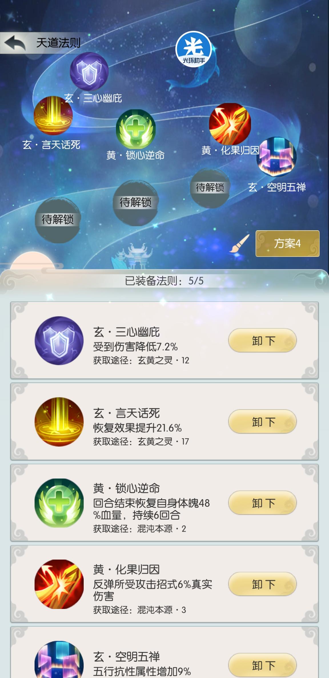Unequip 玄·言天话死 with its 卸下 button

[262, 421]
